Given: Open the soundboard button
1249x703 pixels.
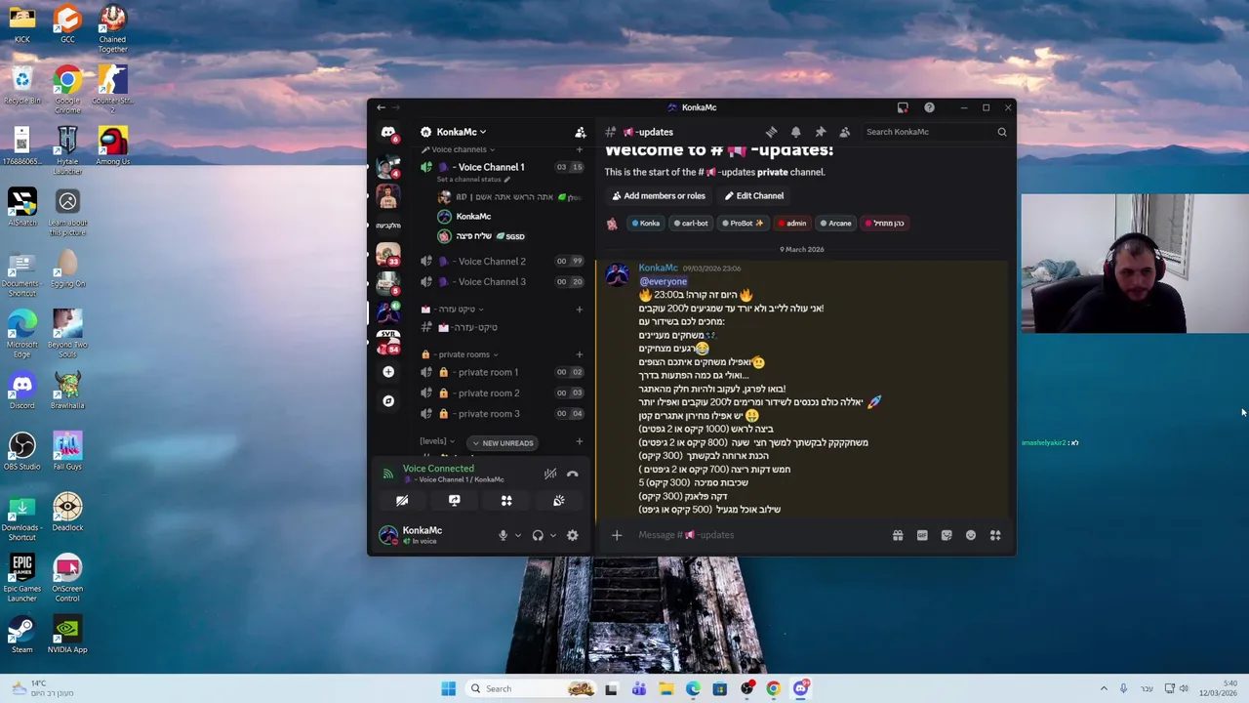Looking at the screenshot, I should 558,501.
